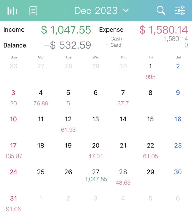Tap the search magnifier icon
The image size is (192, 218).
[x=161, y=11]
